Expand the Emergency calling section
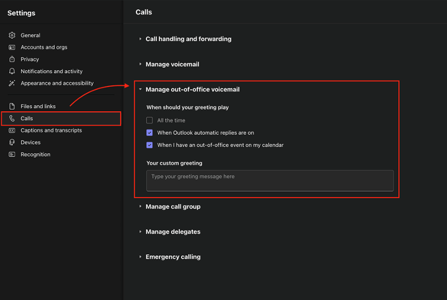 [x=173, y=257]
